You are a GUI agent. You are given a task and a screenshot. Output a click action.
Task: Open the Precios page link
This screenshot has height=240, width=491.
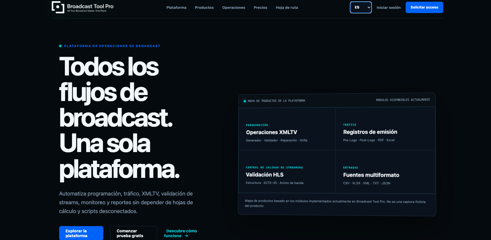pos(261,8)
